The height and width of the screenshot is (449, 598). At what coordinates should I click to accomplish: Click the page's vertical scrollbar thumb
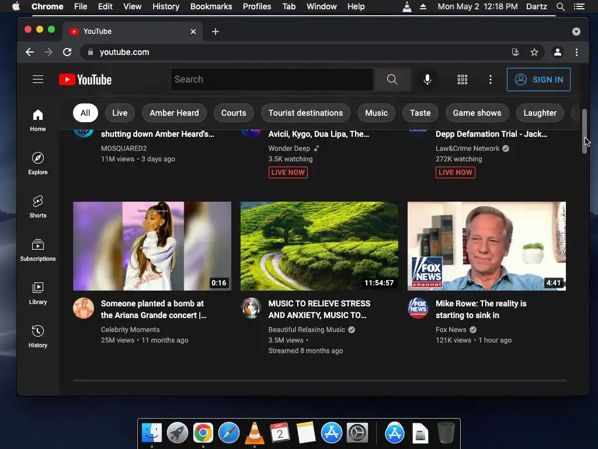(x=584, y=131)
